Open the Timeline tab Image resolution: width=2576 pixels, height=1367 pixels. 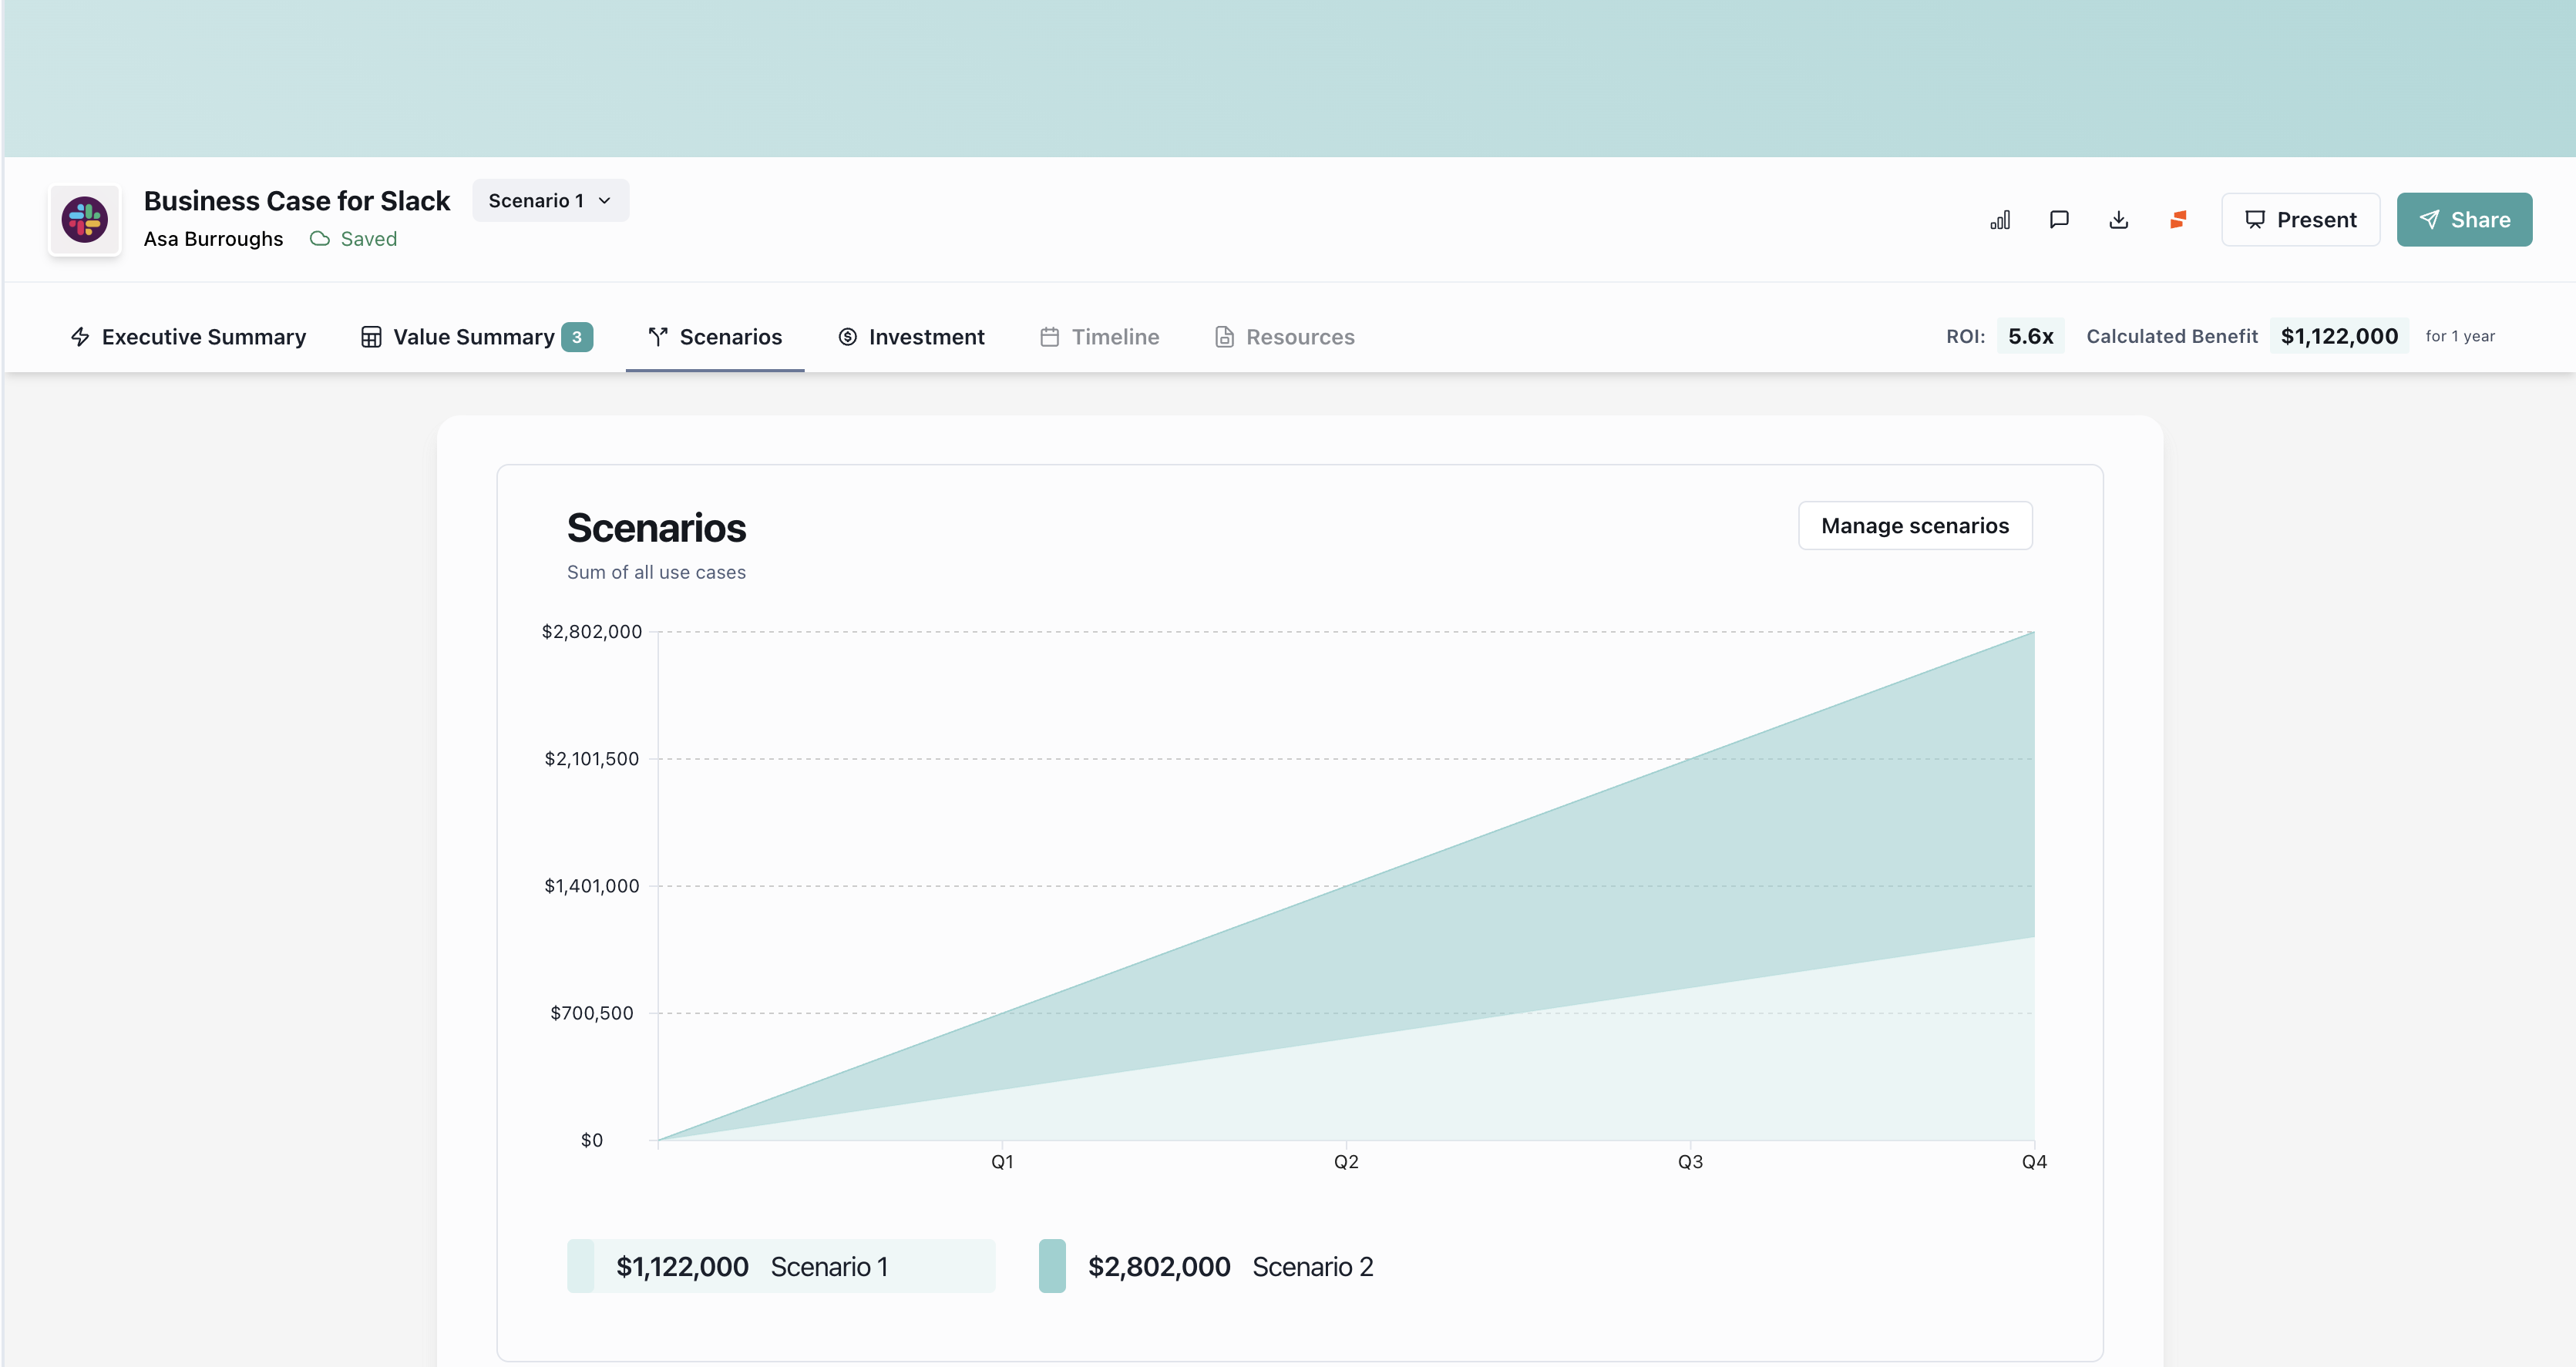[1099, 337]
